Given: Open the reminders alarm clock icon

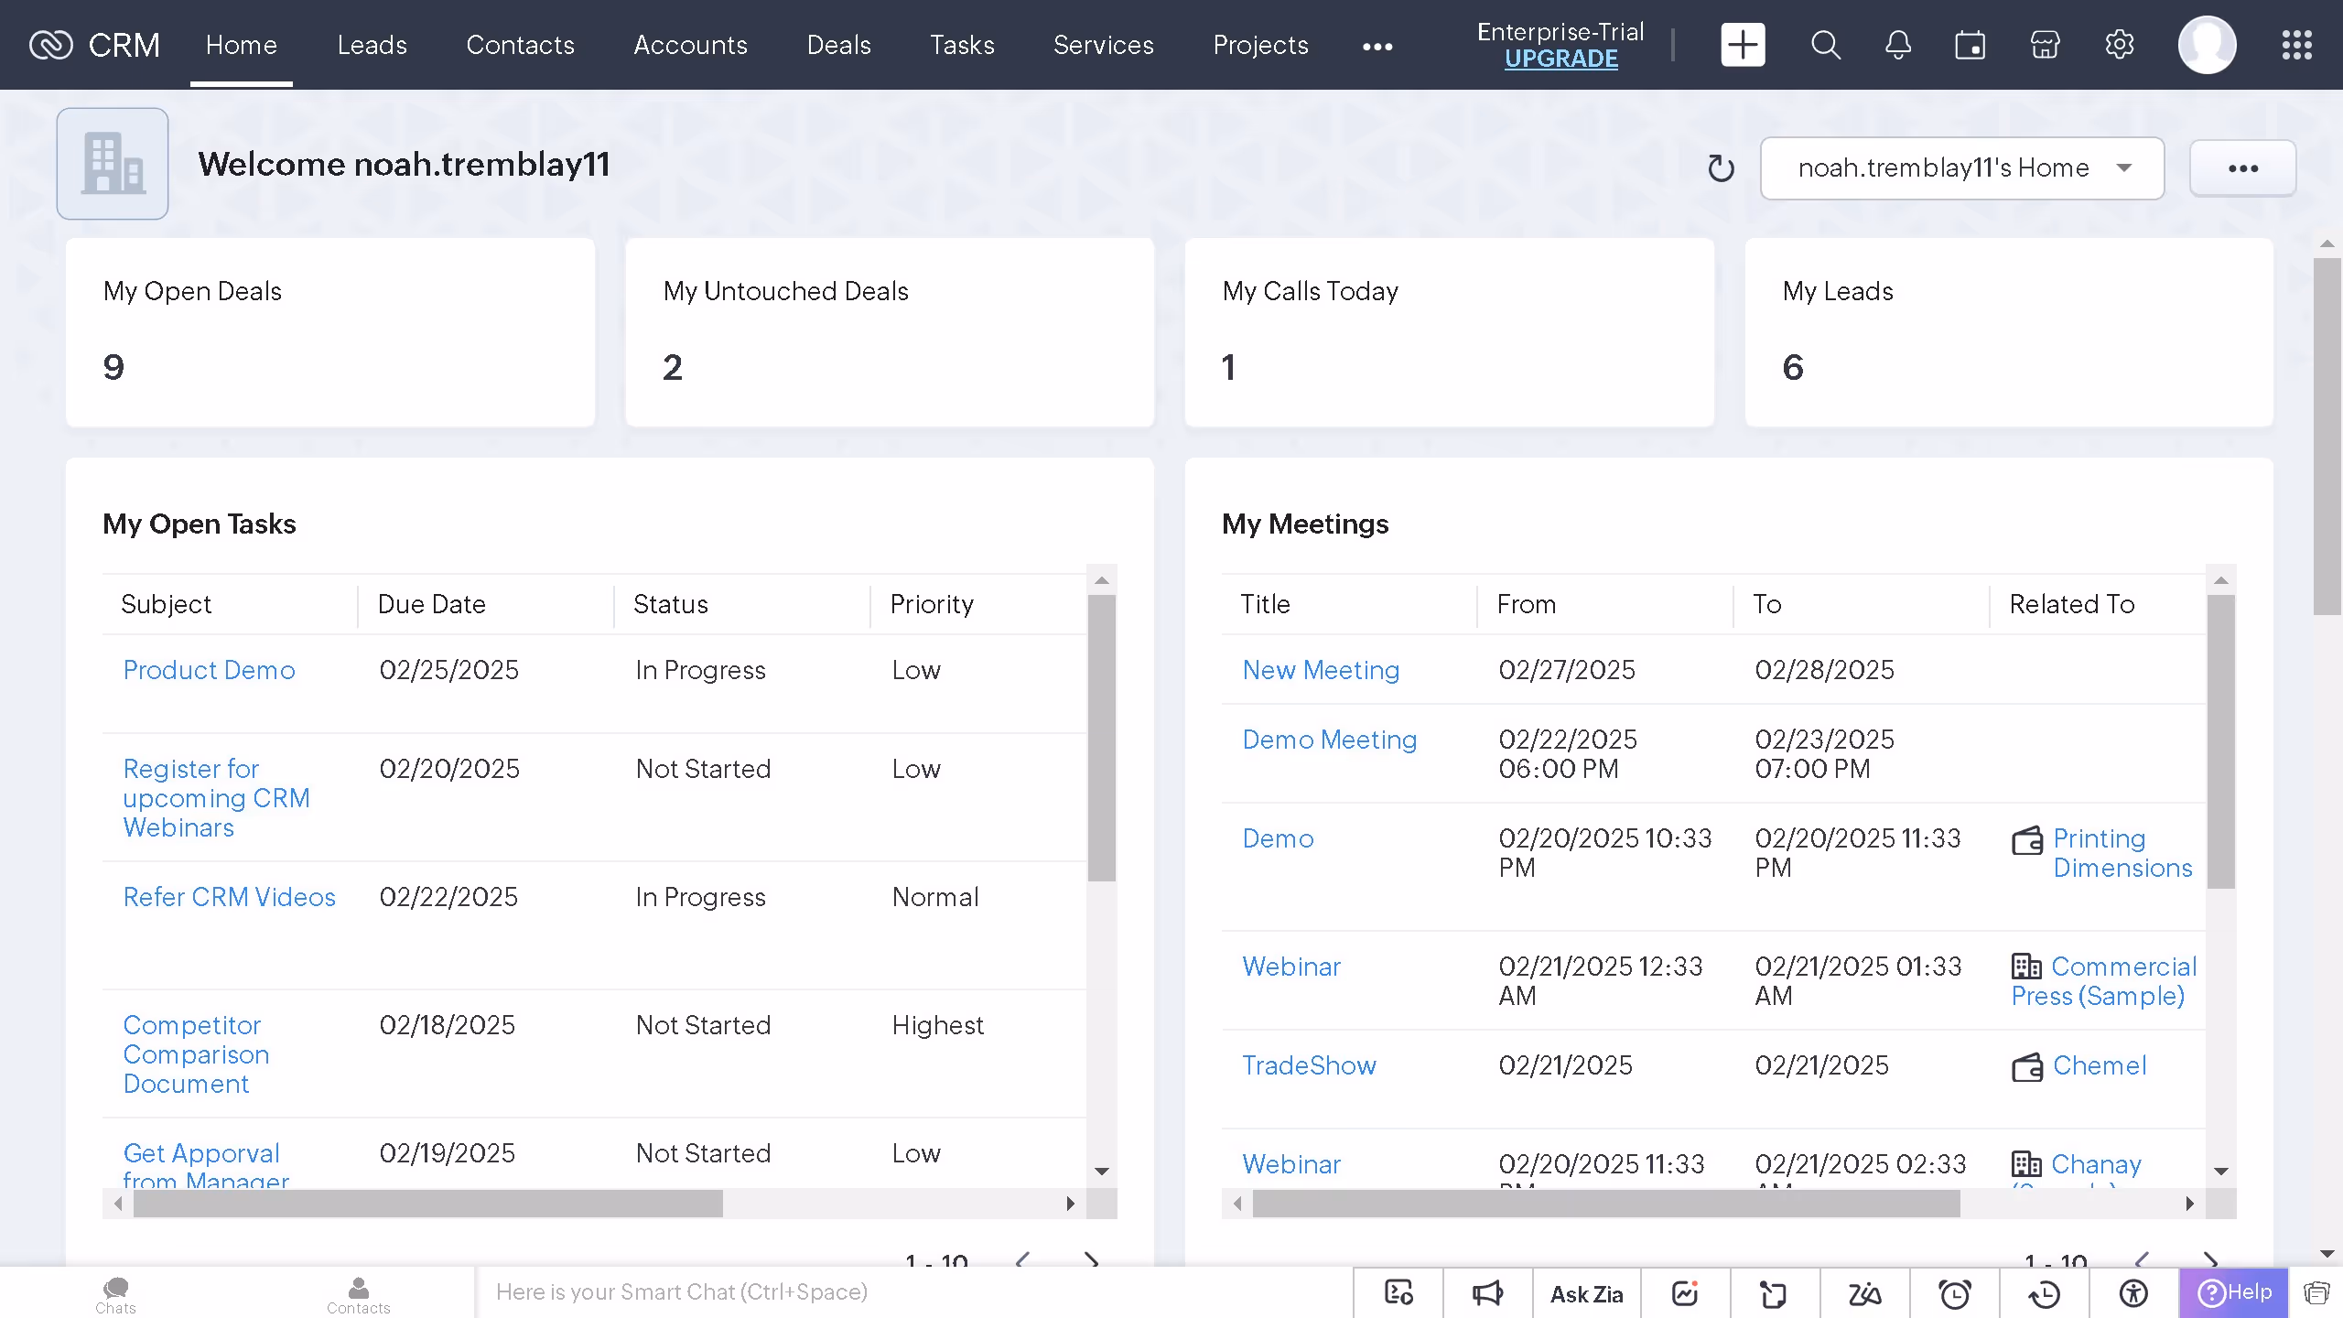Looking at the screenshot, I should (1956, 1292).
